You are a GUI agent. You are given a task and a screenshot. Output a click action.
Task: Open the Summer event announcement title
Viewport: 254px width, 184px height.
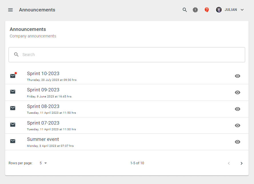click(43, 139)
